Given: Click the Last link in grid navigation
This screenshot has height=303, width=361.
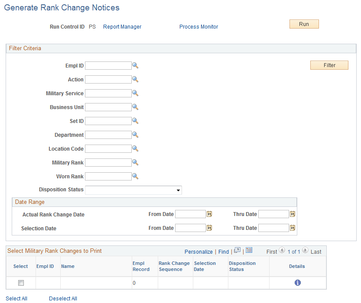Looking at the screenshot, I should click(315, 251).
